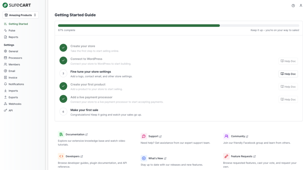Click the What's New plus icon
Image resolution: width=307 pixels, height=170 pixels.
click(x=144, y=158)
